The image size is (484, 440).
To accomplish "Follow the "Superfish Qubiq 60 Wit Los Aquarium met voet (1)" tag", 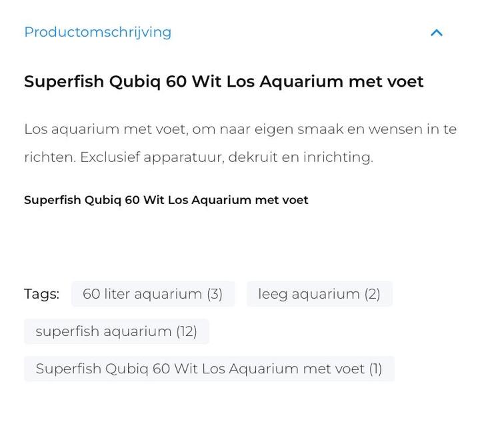I will pyautogui.click(x=209, y=369).
